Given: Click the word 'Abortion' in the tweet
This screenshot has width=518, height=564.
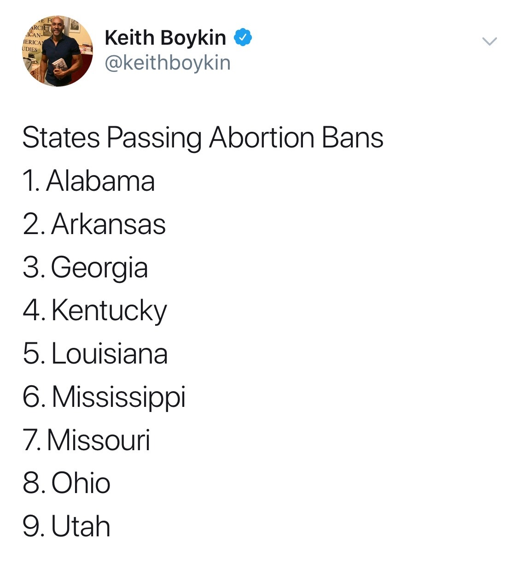Looking at the screenshot, I should (262, 137).
